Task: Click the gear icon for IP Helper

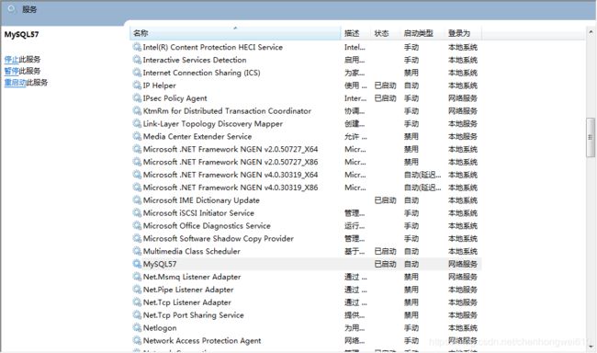Action: (x=137, y=85)
